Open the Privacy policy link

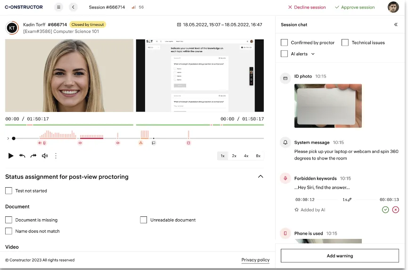[x=255, y=260]
